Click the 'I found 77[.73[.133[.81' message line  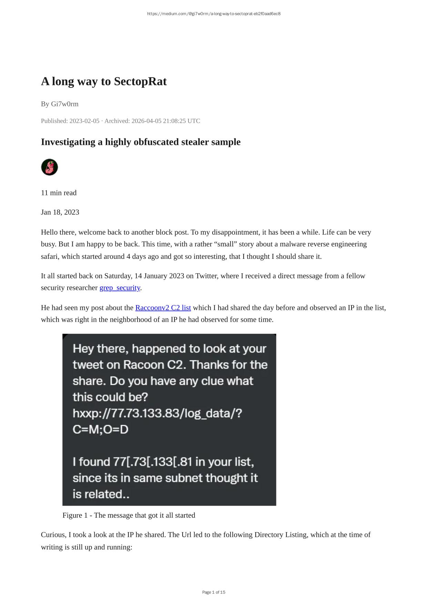pyautogui.click(x=163, y=462)
